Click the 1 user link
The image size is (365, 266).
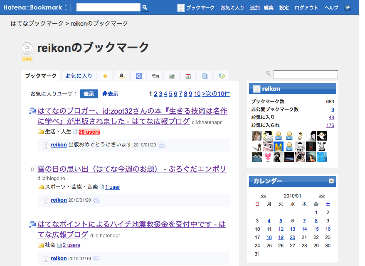coord(112,187)
